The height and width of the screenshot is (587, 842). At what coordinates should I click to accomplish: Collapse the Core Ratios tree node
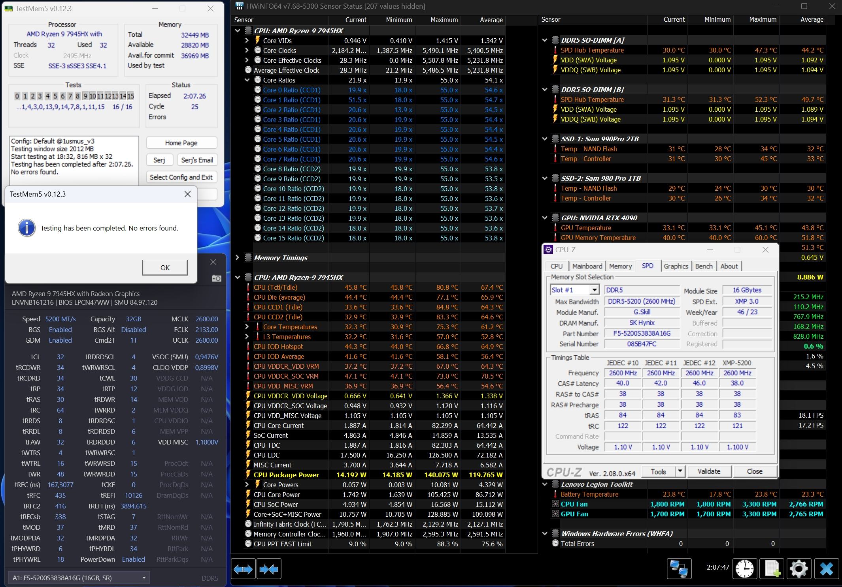[247, 80]
